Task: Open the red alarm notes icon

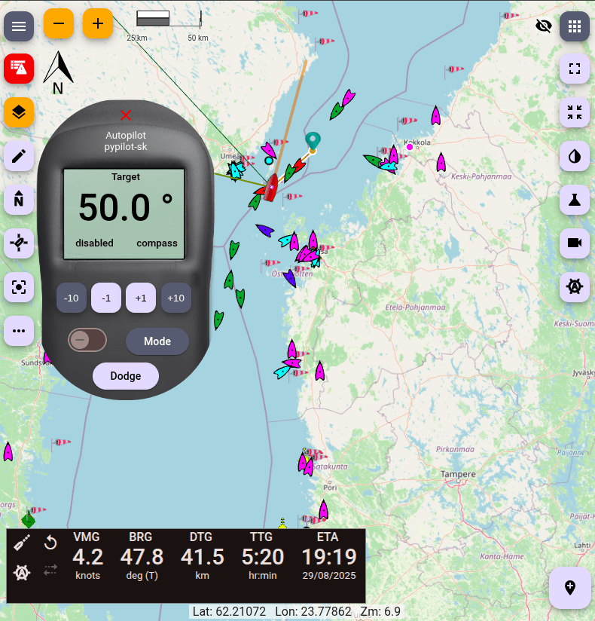Action: [x=19, y=69]
